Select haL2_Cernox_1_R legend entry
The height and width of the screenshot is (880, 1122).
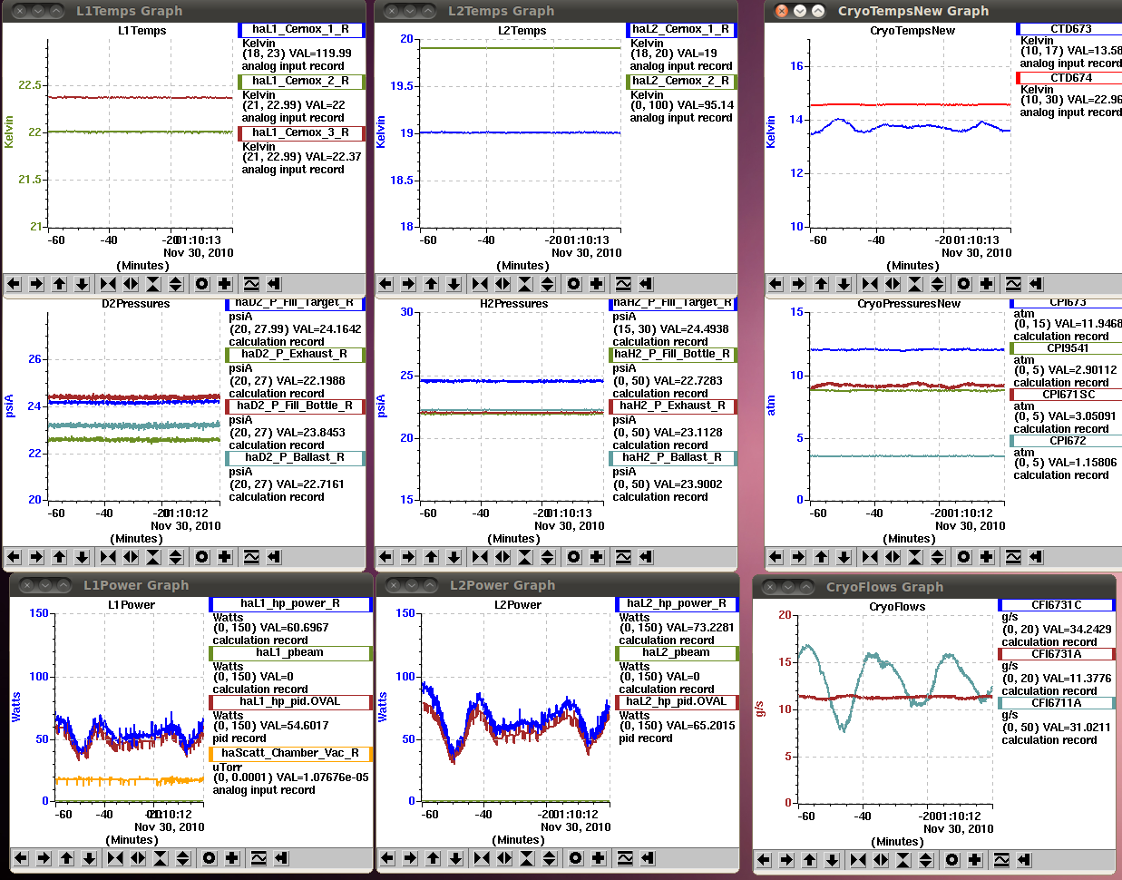coord(681,29)
